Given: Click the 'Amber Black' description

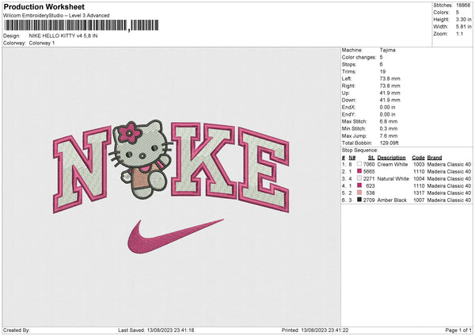Looking at the screenshot, I should click(392, 200).
